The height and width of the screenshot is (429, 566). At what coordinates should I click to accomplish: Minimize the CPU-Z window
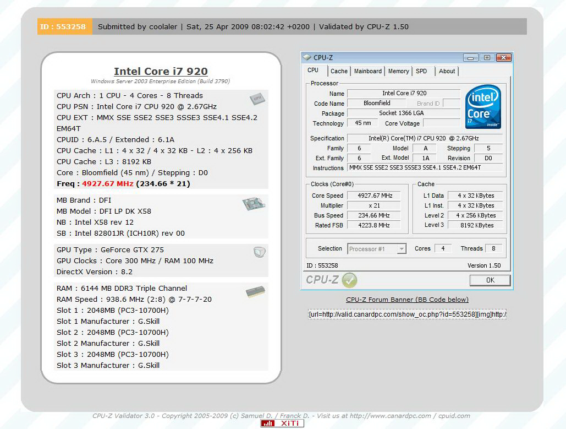coord(471,58)
